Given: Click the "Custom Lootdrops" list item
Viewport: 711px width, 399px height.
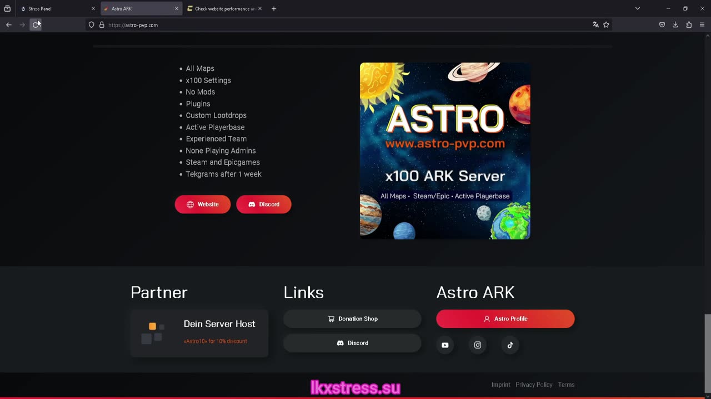Looking at the screenshot, I should click(x=216, y=115).
